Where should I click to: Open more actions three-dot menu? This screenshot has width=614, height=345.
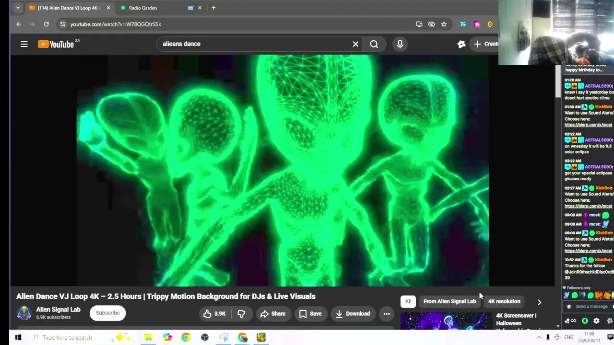coord(387,314)
